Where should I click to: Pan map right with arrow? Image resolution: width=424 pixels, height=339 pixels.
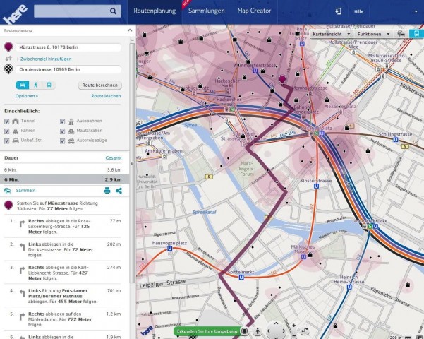[284, 331]
